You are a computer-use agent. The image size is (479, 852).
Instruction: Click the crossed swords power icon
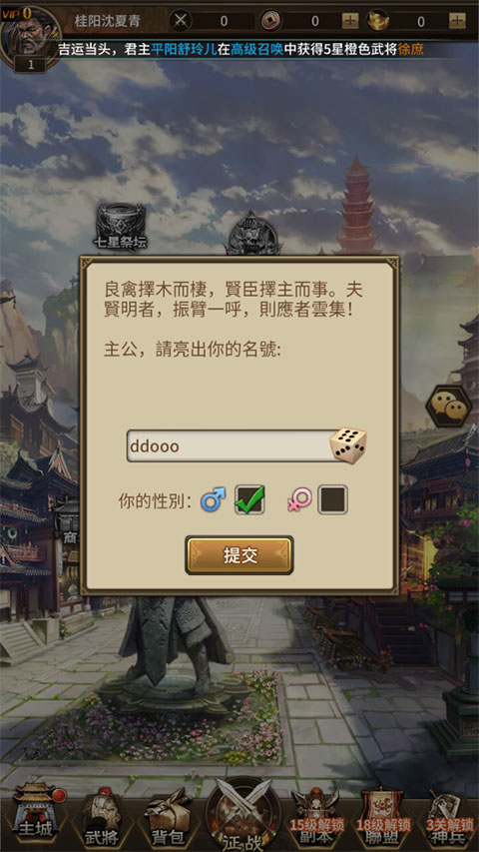pos(181,21)
